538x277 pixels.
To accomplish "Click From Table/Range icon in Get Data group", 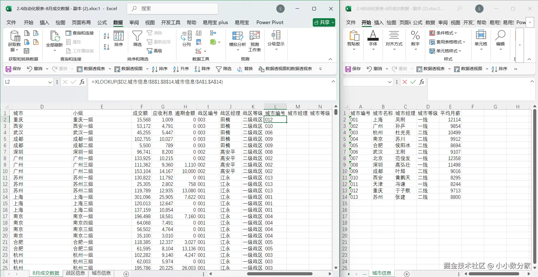I will pyautogui.click(x=27, y=51).
